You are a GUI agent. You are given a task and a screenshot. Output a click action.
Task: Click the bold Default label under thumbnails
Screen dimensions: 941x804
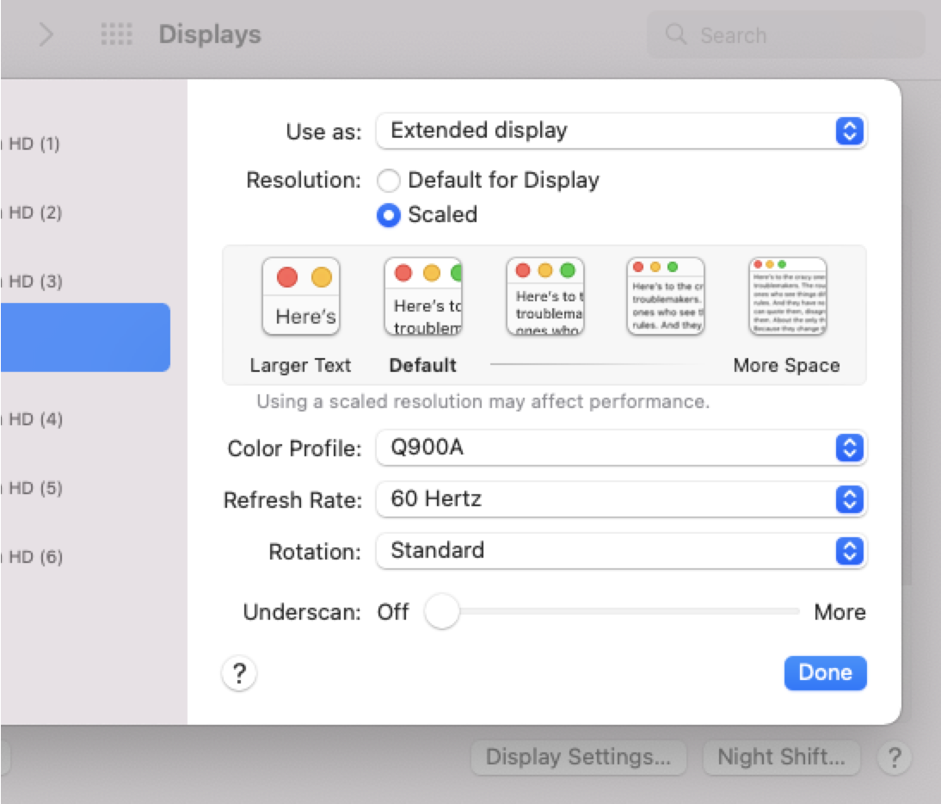tap(423, 365)
